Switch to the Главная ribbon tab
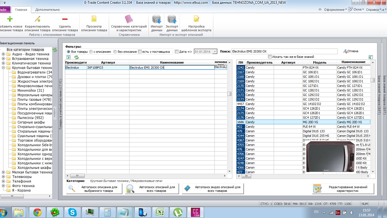This screenshot has height=218, width=387. (x=21, y=10)
